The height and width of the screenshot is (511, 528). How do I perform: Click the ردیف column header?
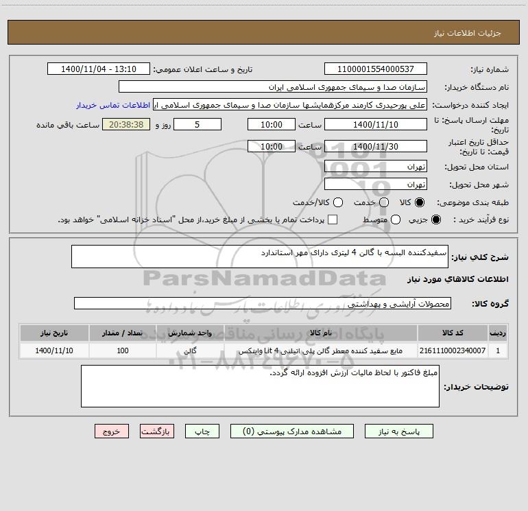498,333
